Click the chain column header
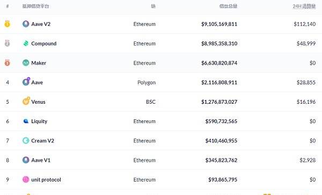Screen dimensions: 322x195 (153, 6)
